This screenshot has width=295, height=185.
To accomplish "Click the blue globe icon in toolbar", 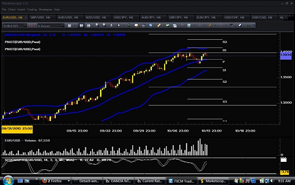I will point(151,25).
